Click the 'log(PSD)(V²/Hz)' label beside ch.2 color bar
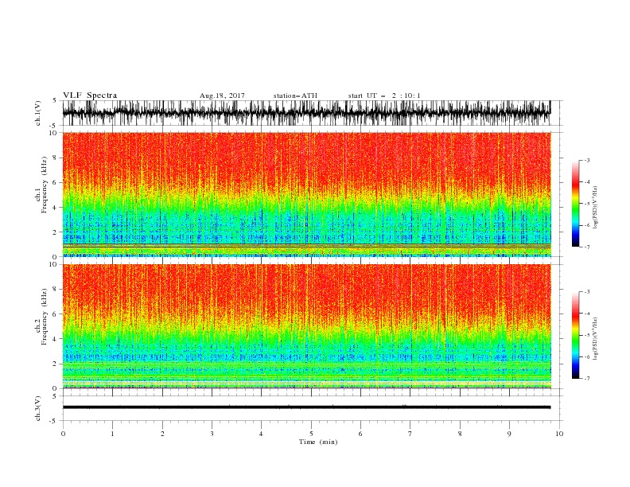This screenshot has width=630, height=487. 596,339
